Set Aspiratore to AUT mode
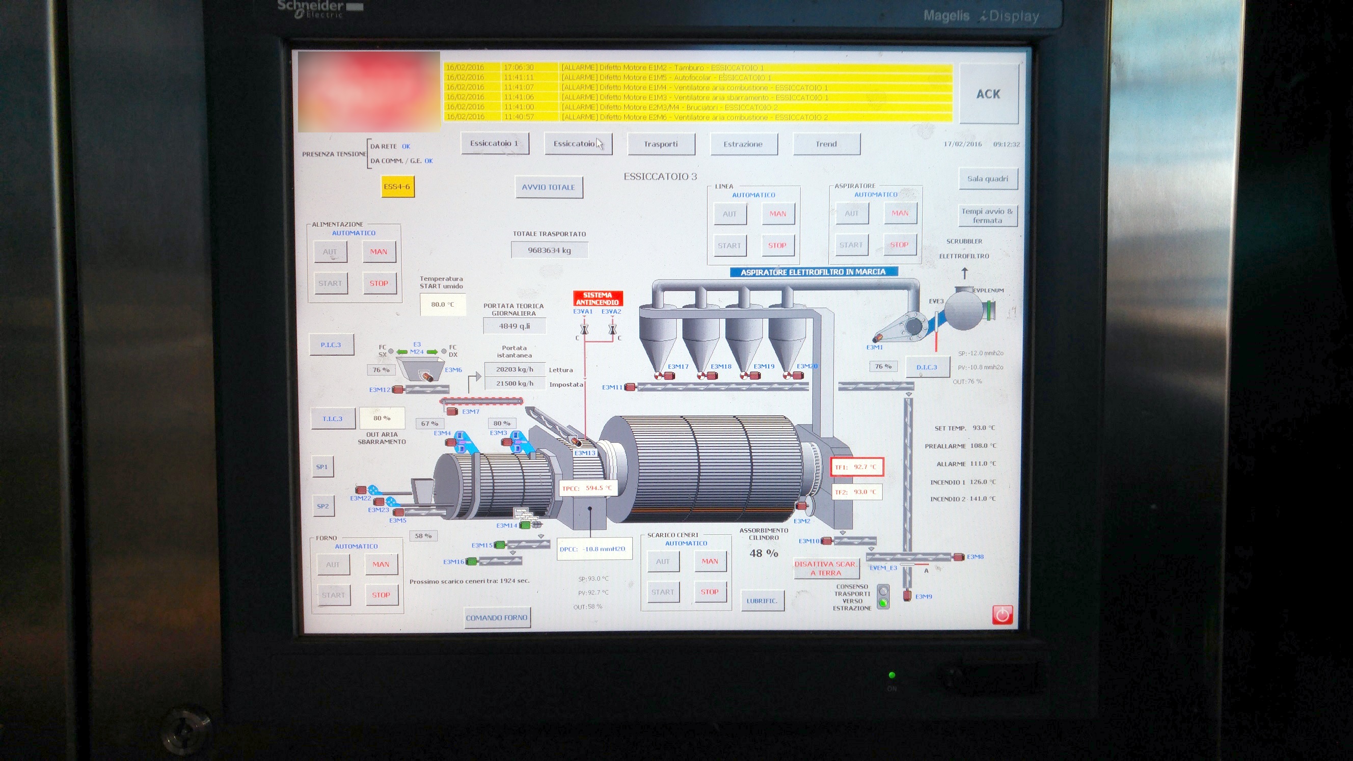 (851, 213)
